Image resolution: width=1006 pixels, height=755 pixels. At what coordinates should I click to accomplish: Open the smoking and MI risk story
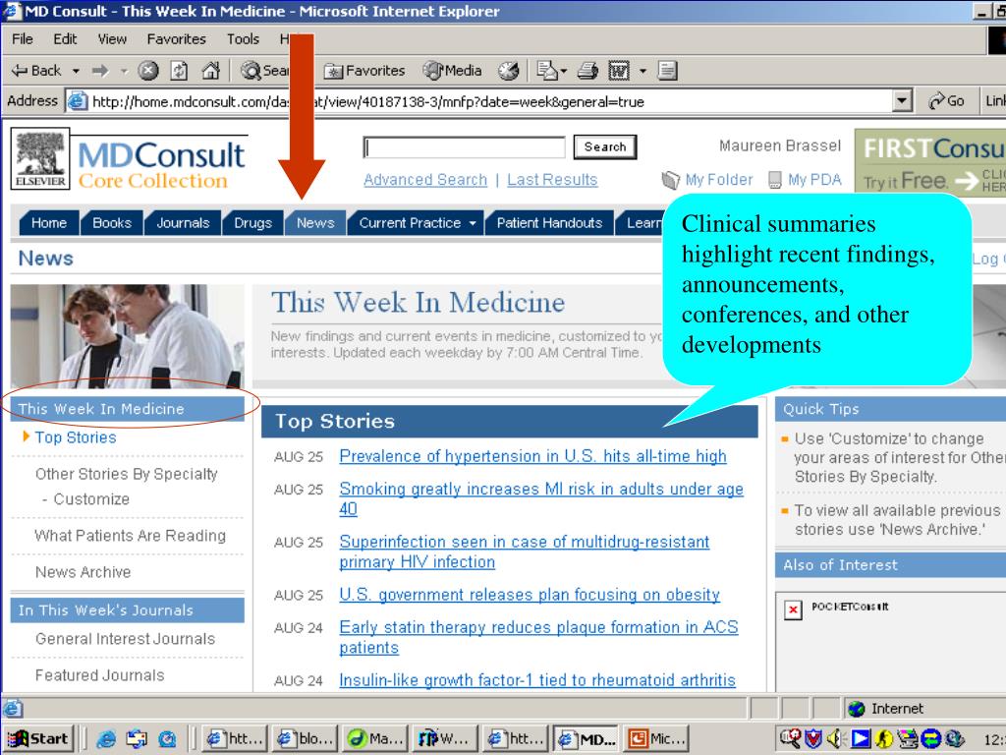(541, 498)
